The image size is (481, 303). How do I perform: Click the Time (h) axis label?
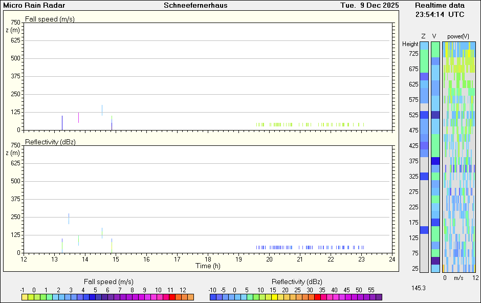208,266
